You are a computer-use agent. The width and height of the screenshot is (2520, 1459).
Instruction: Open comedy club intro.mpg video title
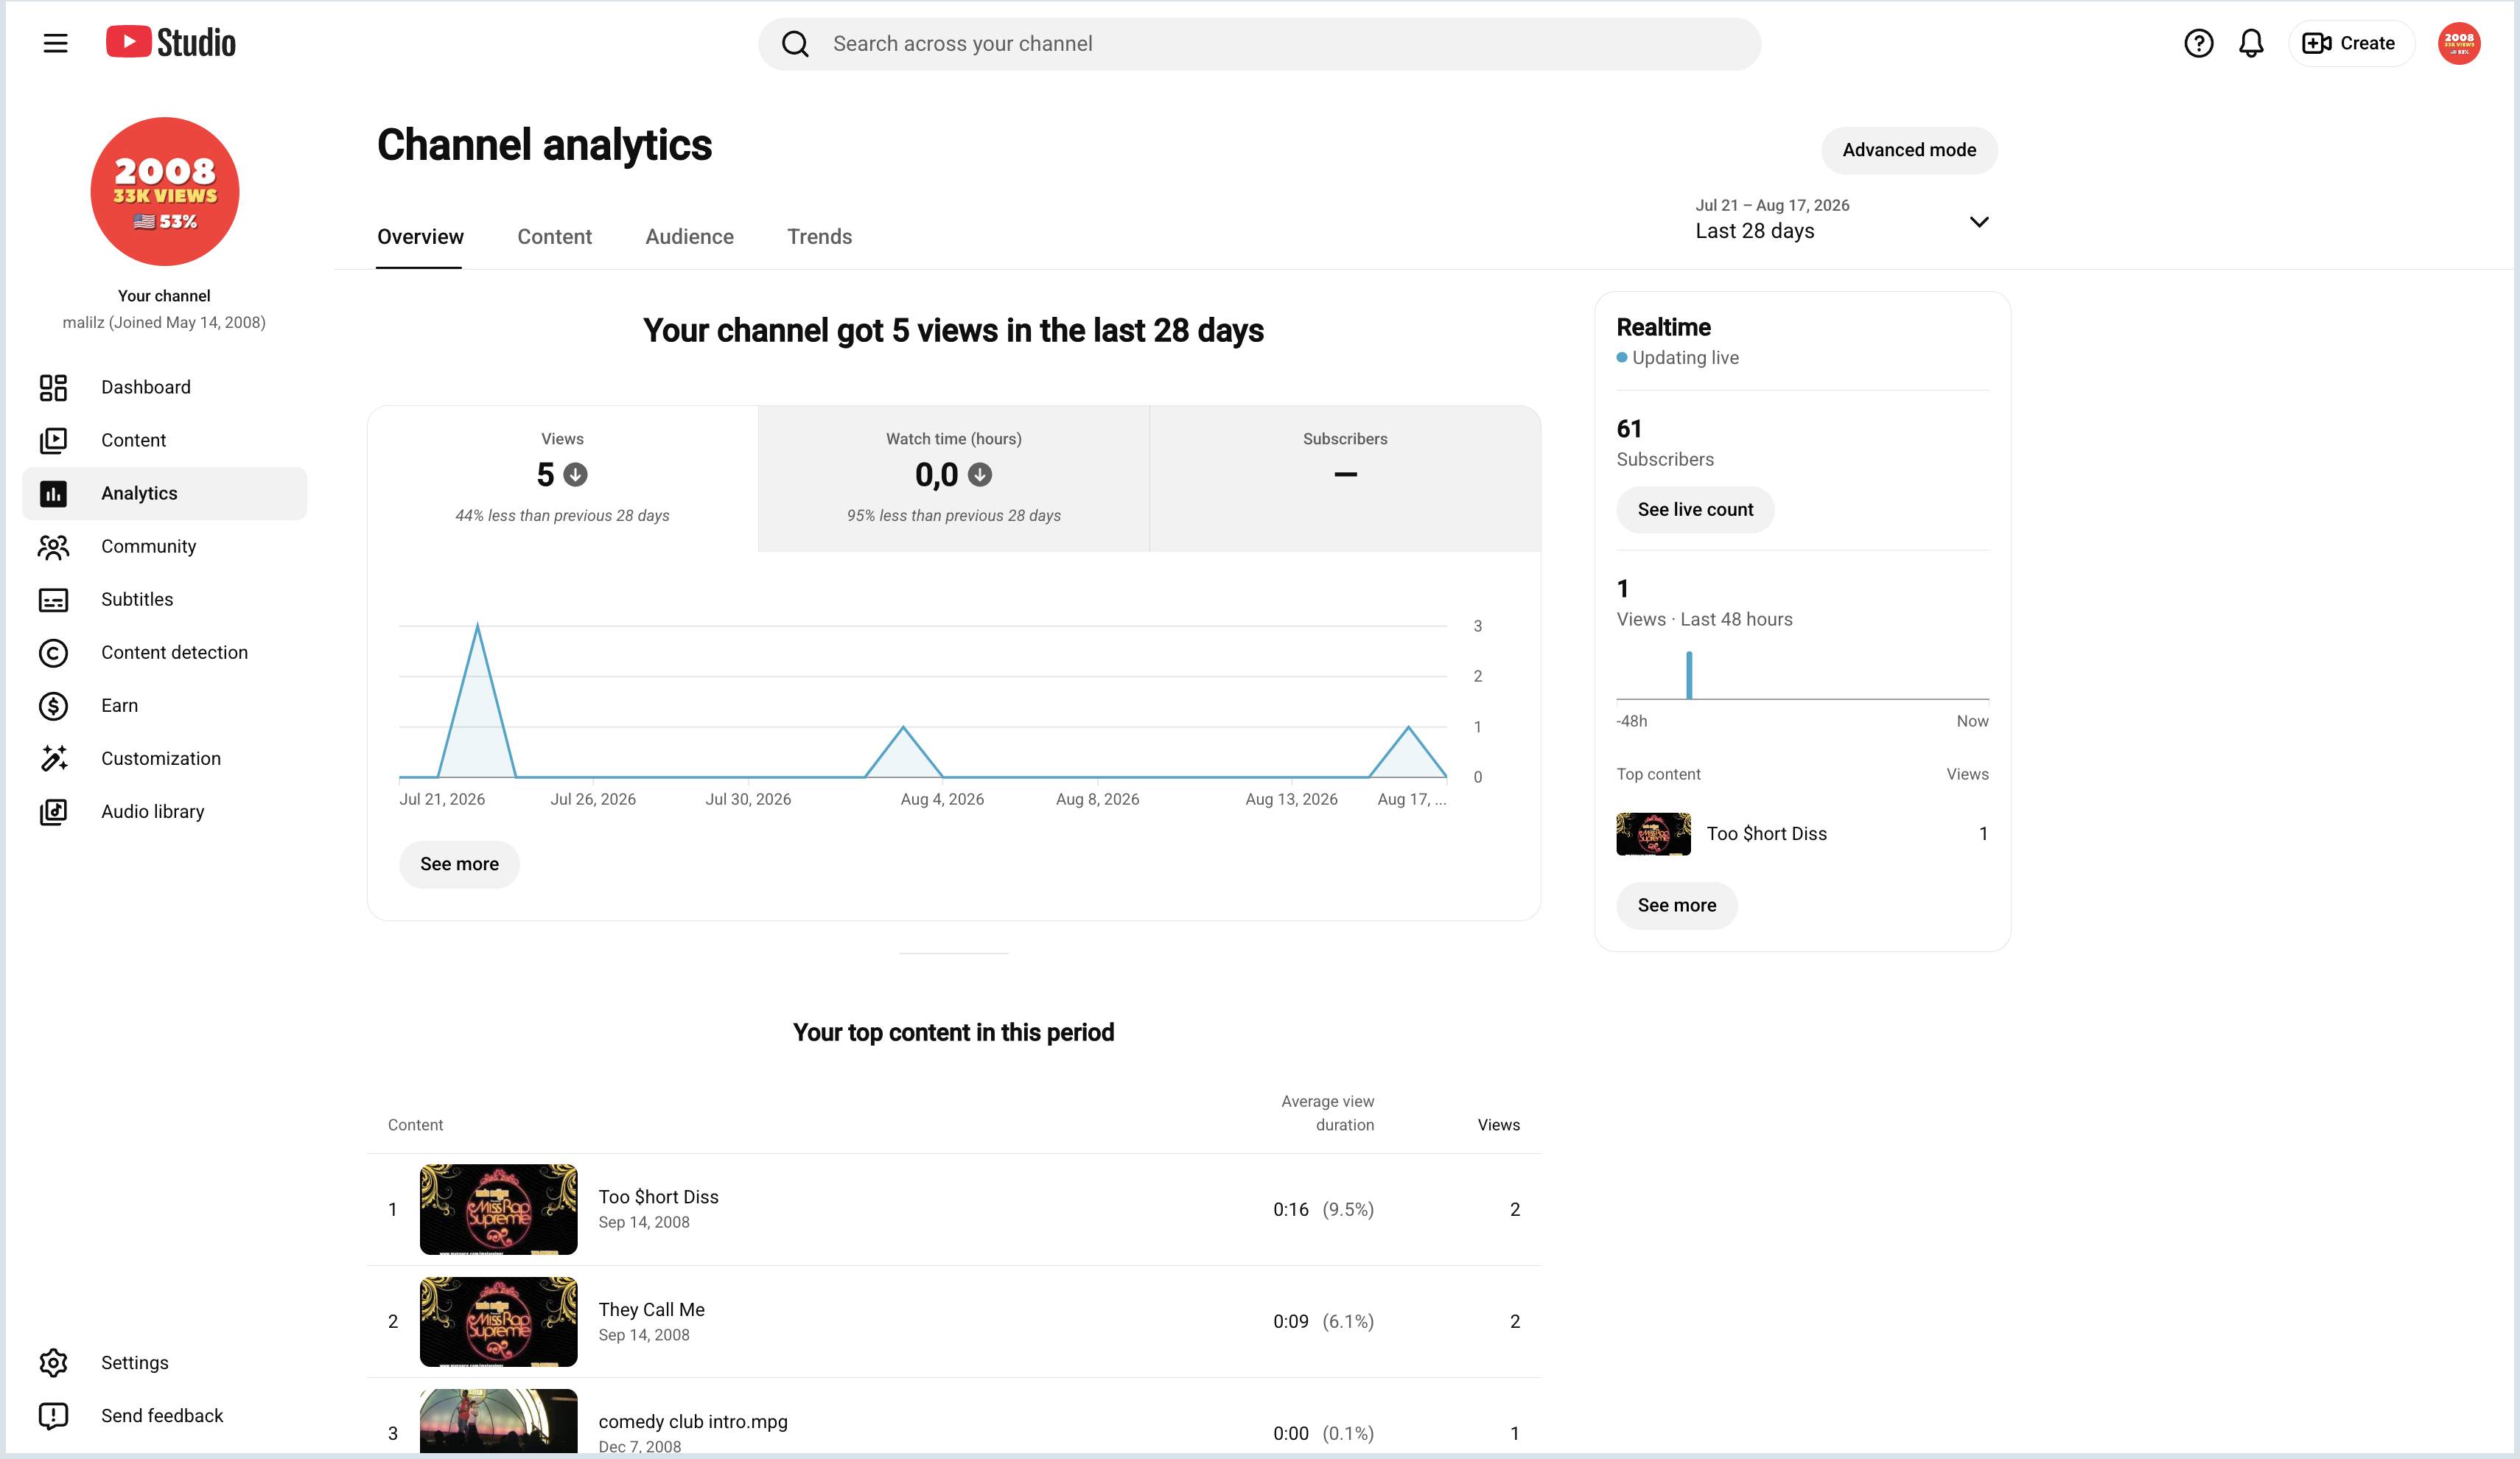[693, 1422]
